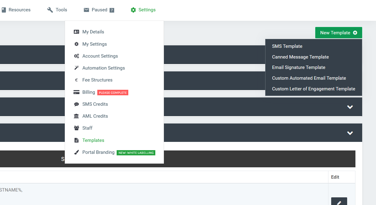Click the Paused count badge 7
This screenshot has height=205, width=376.
(112, 10)
